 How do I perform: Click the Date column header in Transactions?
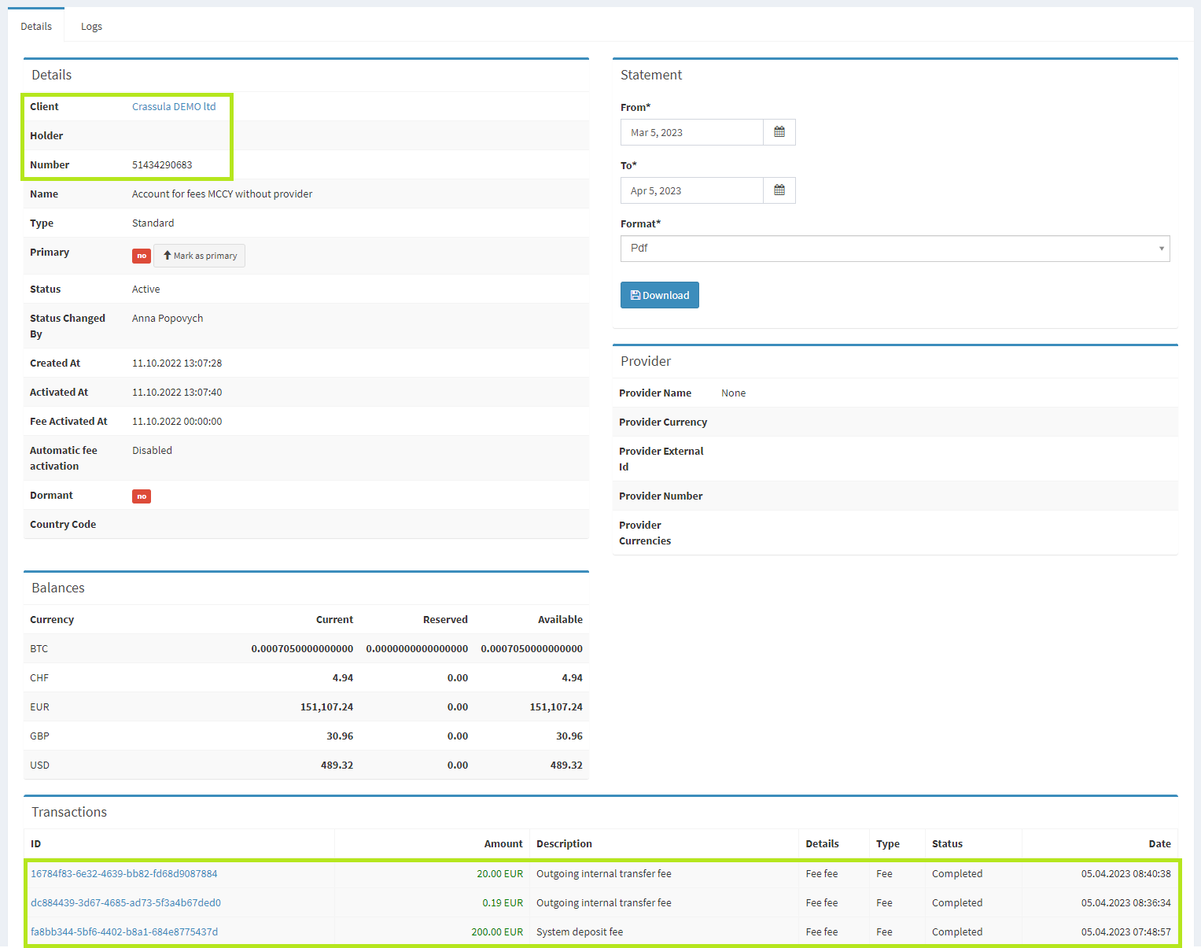1159,844
